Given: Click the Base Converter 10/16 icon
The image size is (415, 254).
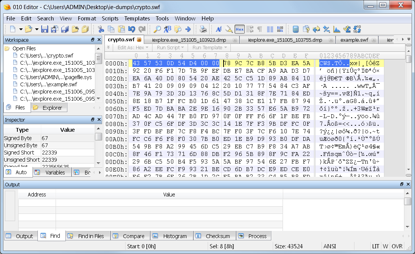Looking at the screenshot, I should click(x=357, y=29).
